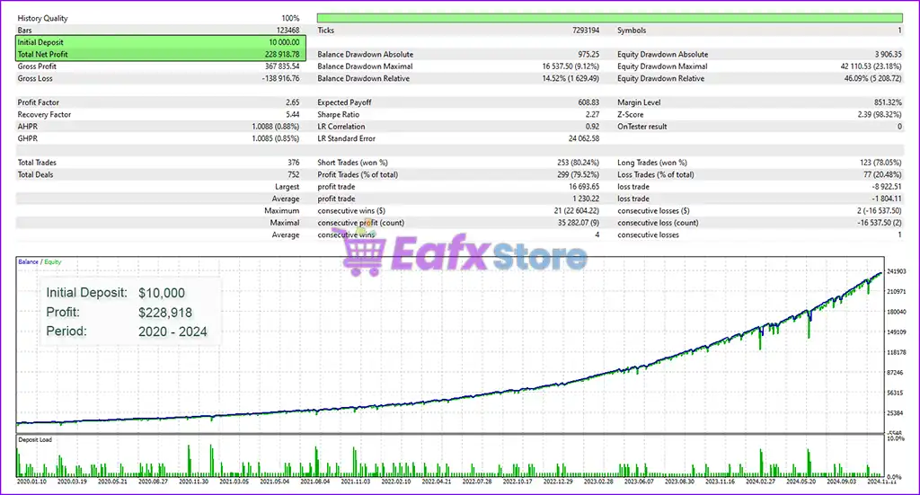Click the History Quality value 100%

290,18
